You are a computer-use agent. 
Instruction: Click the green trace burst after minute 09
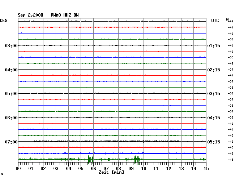137,159
